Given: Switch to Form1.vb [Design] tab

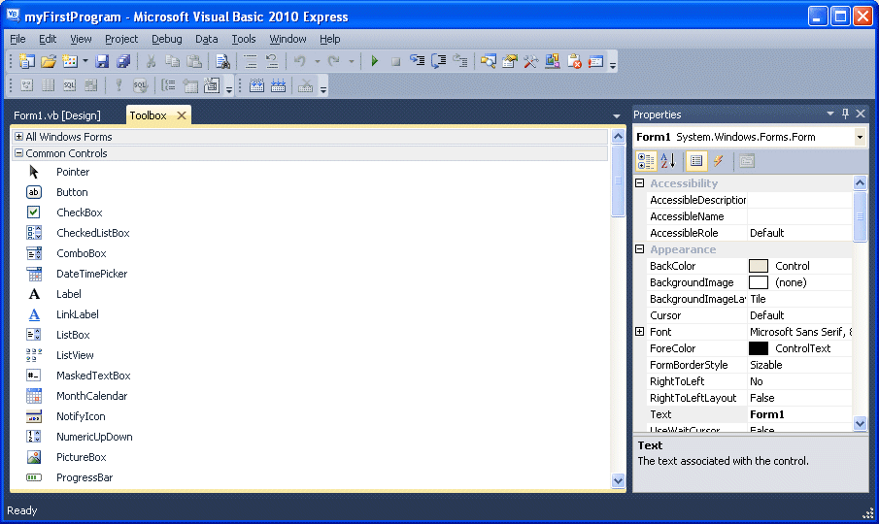Looking at the screenshot, I should [x=57, y=115].
